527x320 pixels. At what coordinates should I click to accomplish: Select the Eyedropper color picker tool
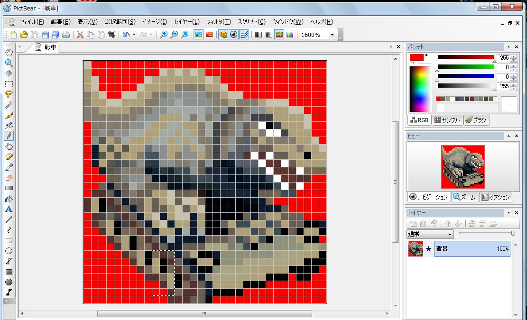9,167
